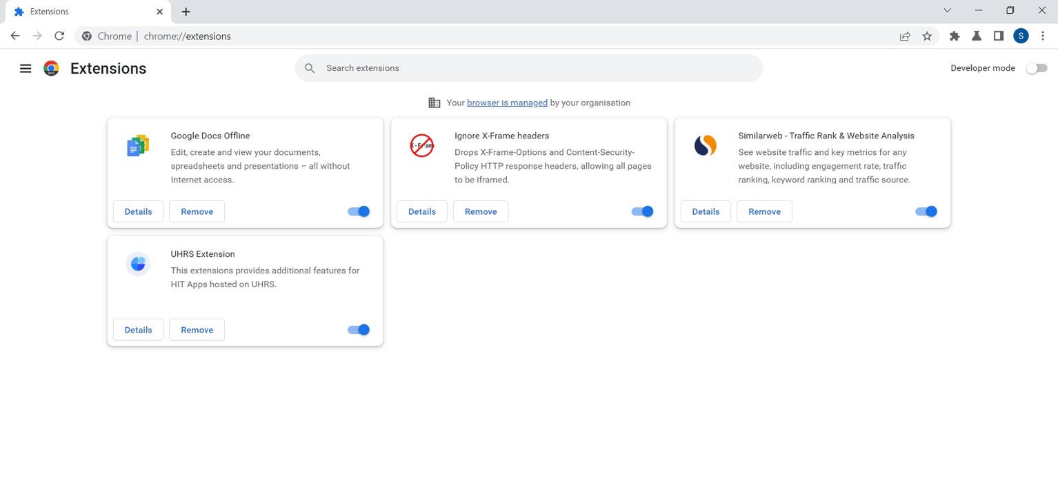Image resolution: width=1058 pixels, height=482 pixels.
Task: Open the Chrome three-dot menu
Action: (1043, 36)
